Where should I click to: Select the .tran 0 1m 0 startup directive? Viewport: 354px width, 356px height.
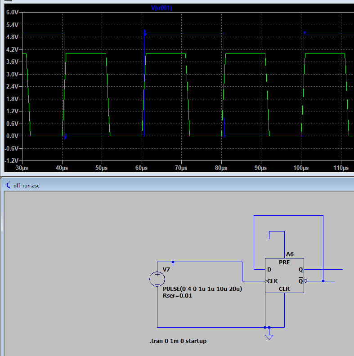pyautogui.click(x=178, y=341)
